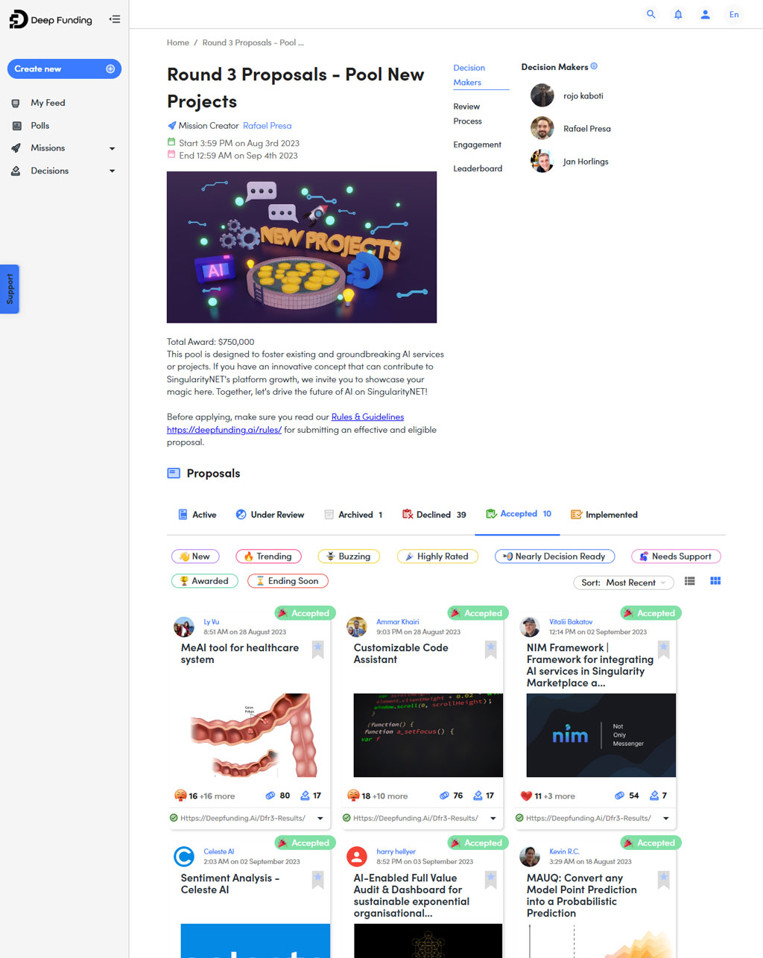Viewport: 763px width, 958px height.
Task: Filter proposals by New
Action: (x=195, y=556)
